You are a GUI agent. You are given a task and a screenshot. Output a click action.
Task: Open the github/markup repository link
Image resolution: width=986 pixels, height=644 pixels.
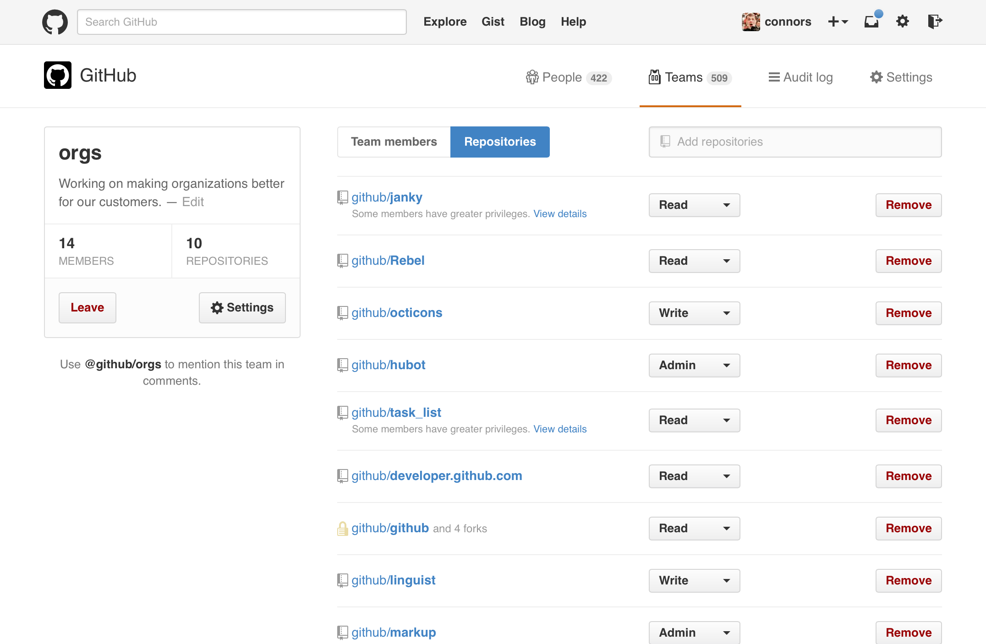394,633
